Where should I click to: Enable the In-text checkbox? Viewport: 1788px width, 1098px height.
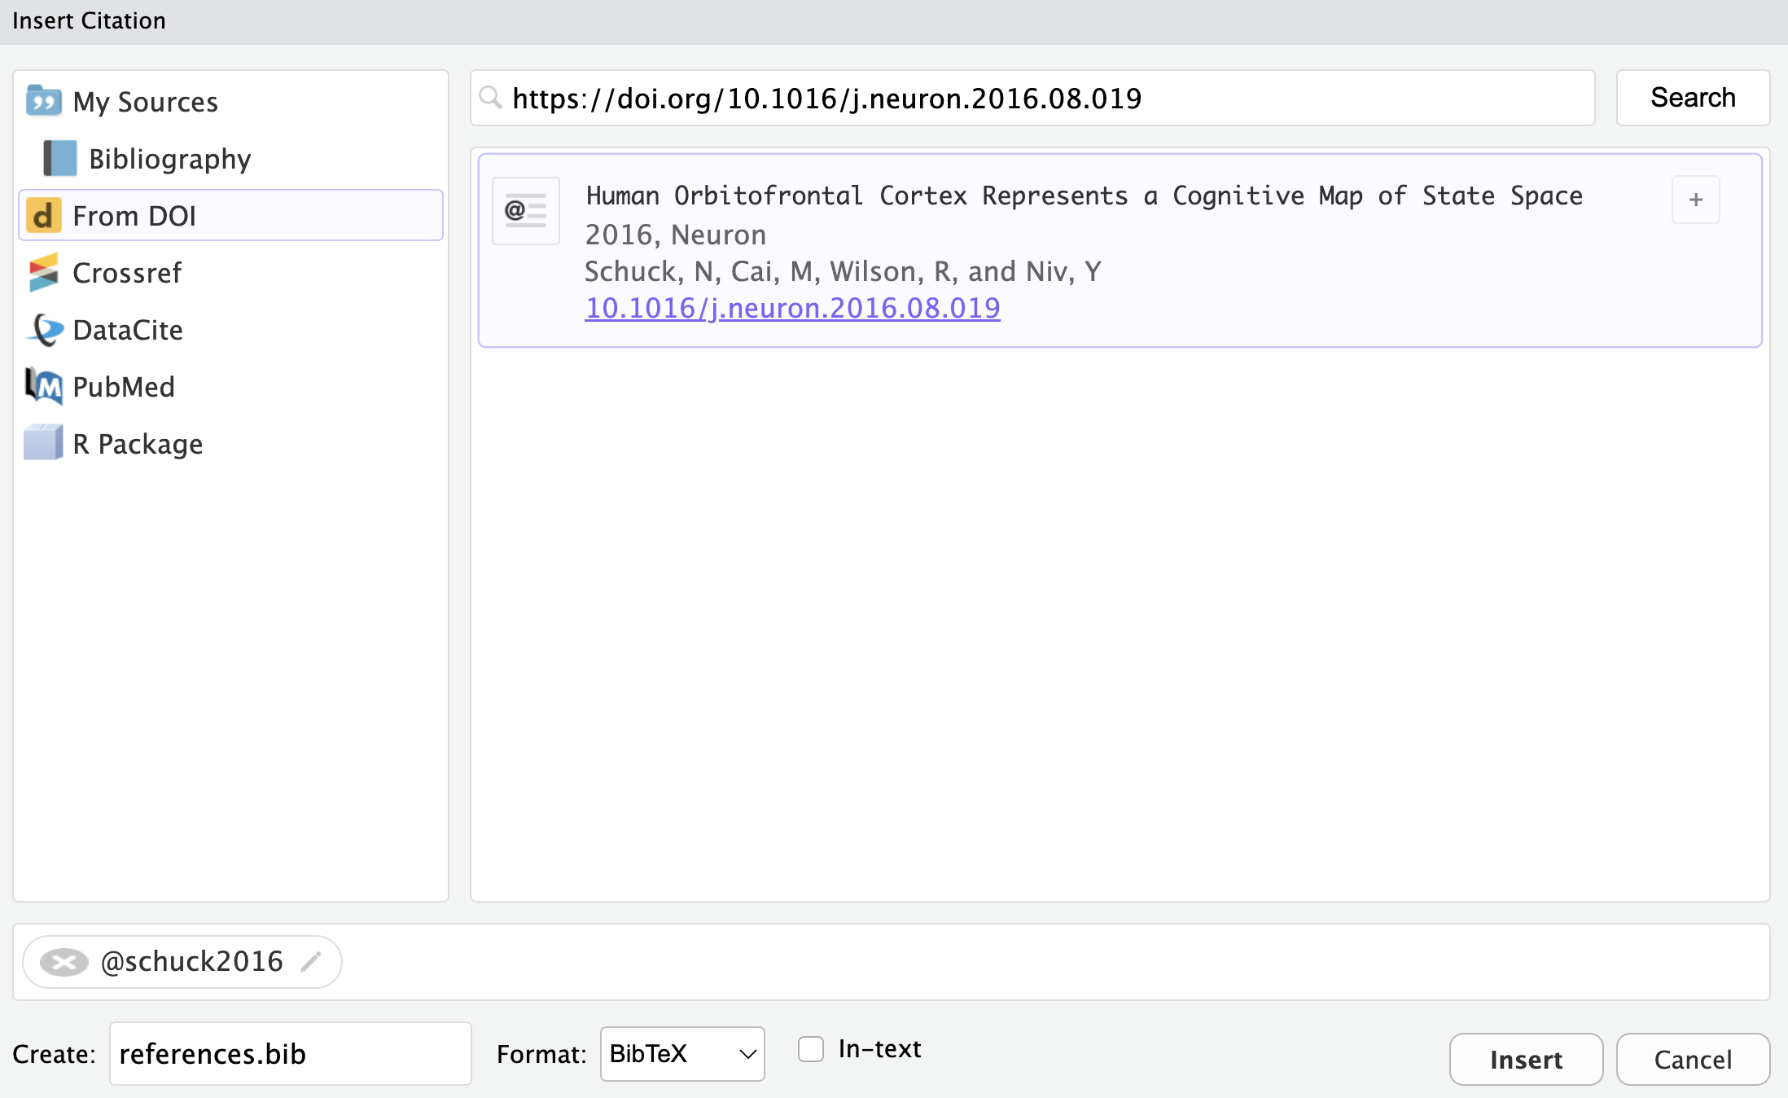point(811,1049)
